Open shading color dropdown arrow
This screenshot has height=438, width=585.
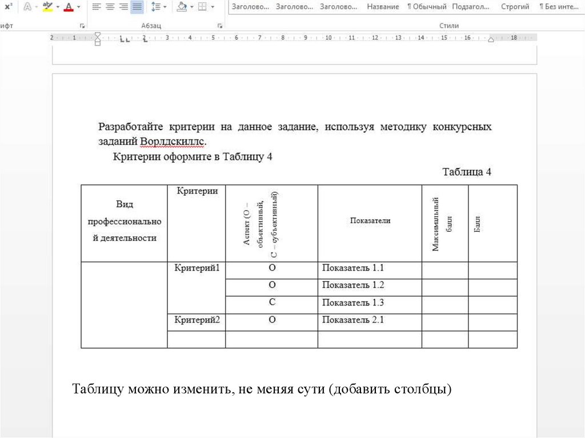[x=192, y=7]
